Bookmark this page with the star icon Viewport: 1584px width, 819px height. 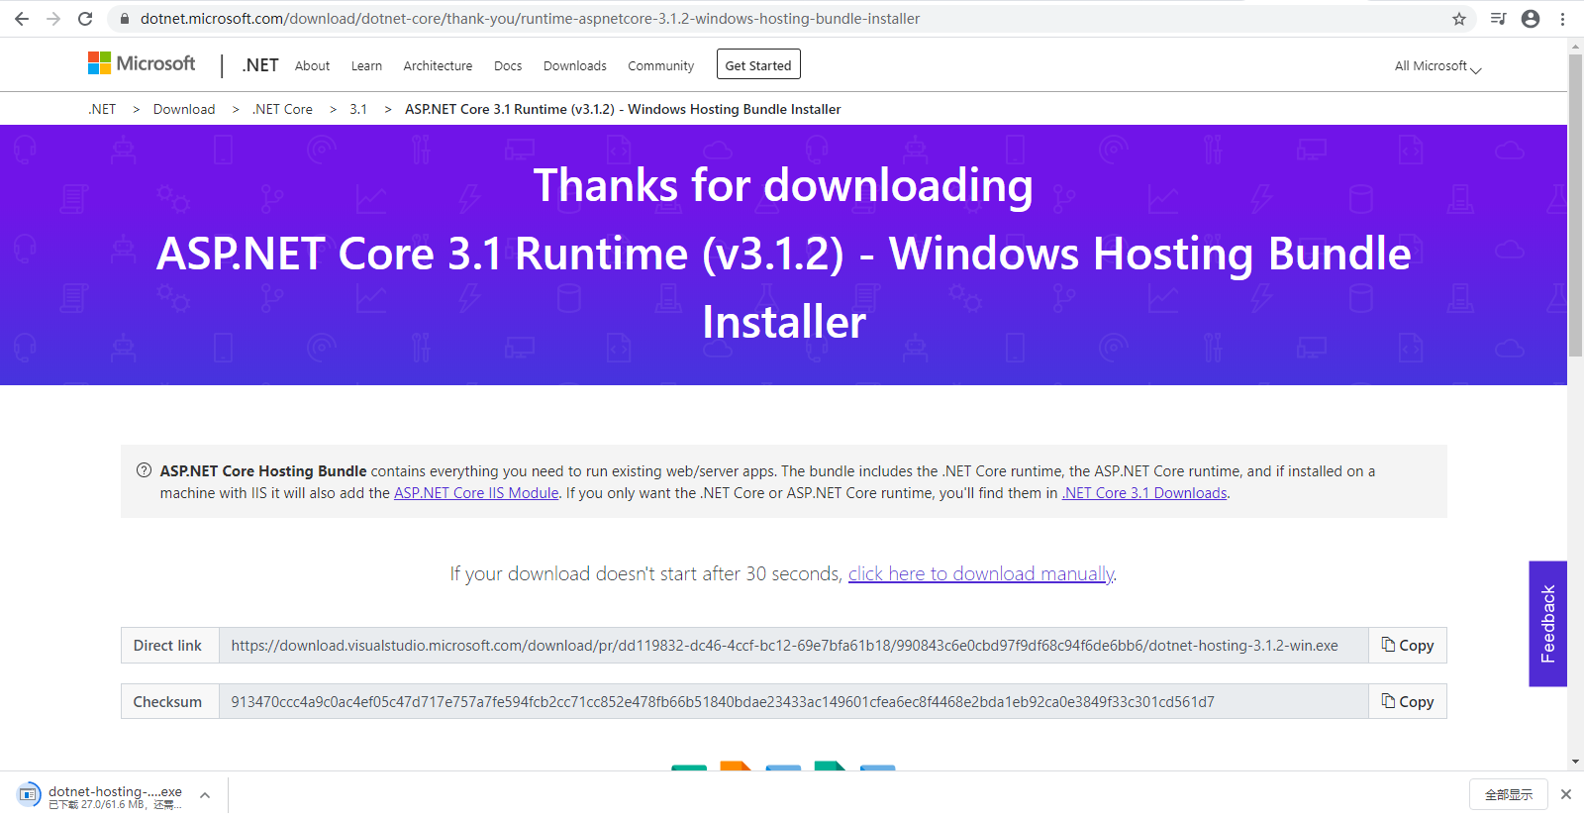(1459, 19)
